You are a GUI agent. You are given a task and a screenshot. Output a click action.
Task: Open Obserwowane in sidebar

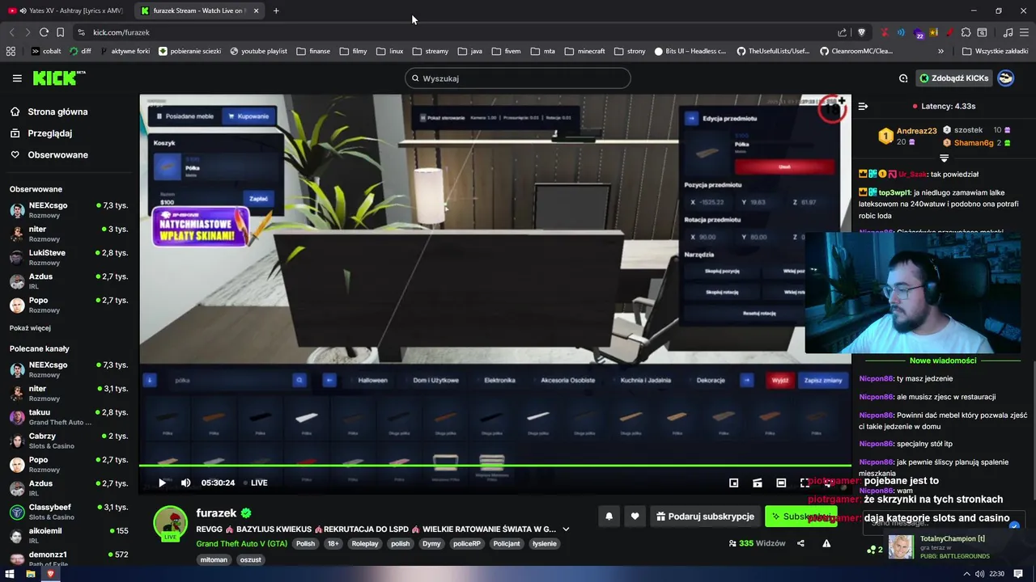coord(49,154)
